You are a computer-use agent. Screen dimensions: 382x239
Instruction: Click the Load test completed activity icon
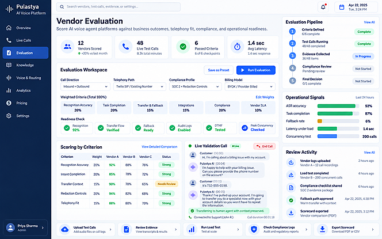(x=291, y=175)
